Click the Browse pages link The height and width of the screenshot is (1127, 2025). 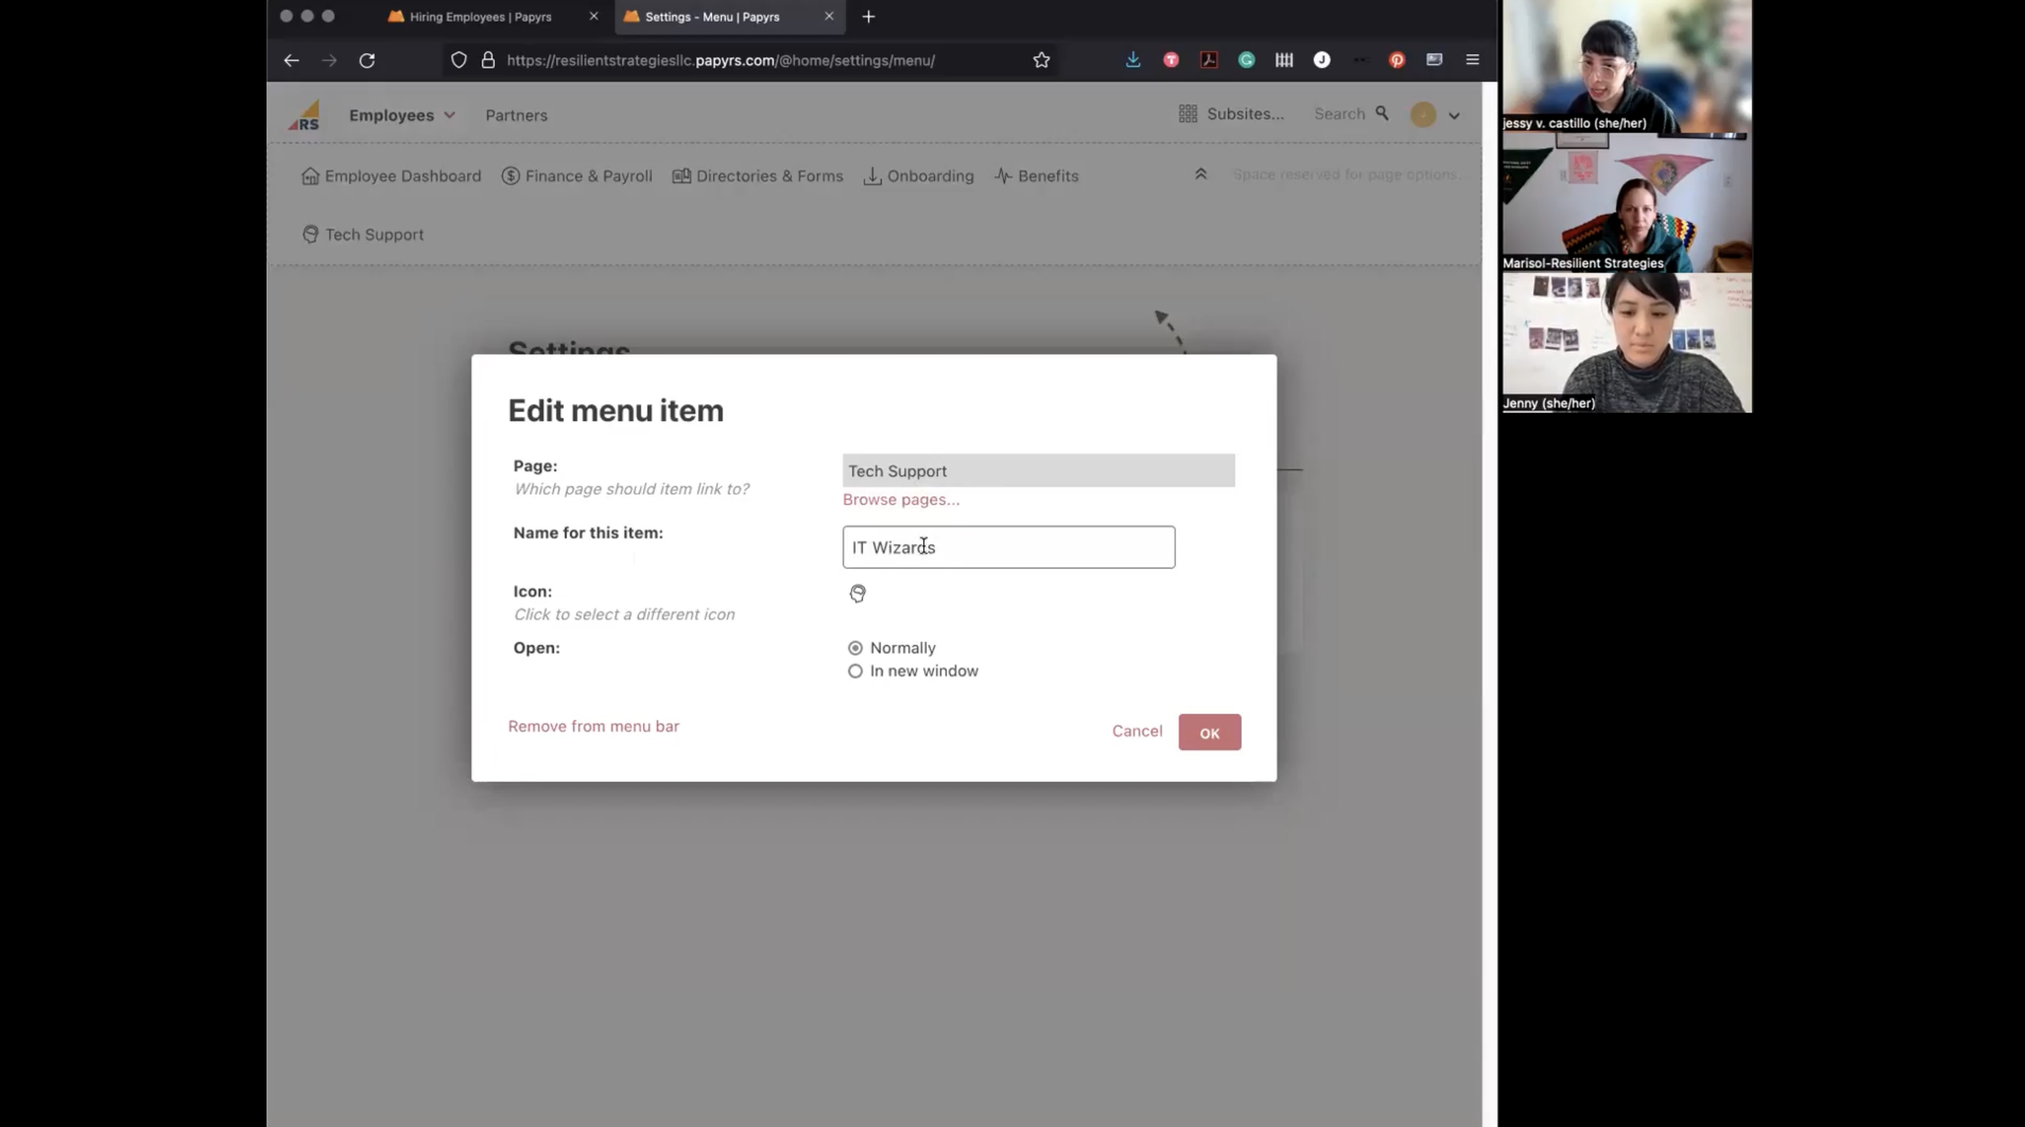pos(901,500)
